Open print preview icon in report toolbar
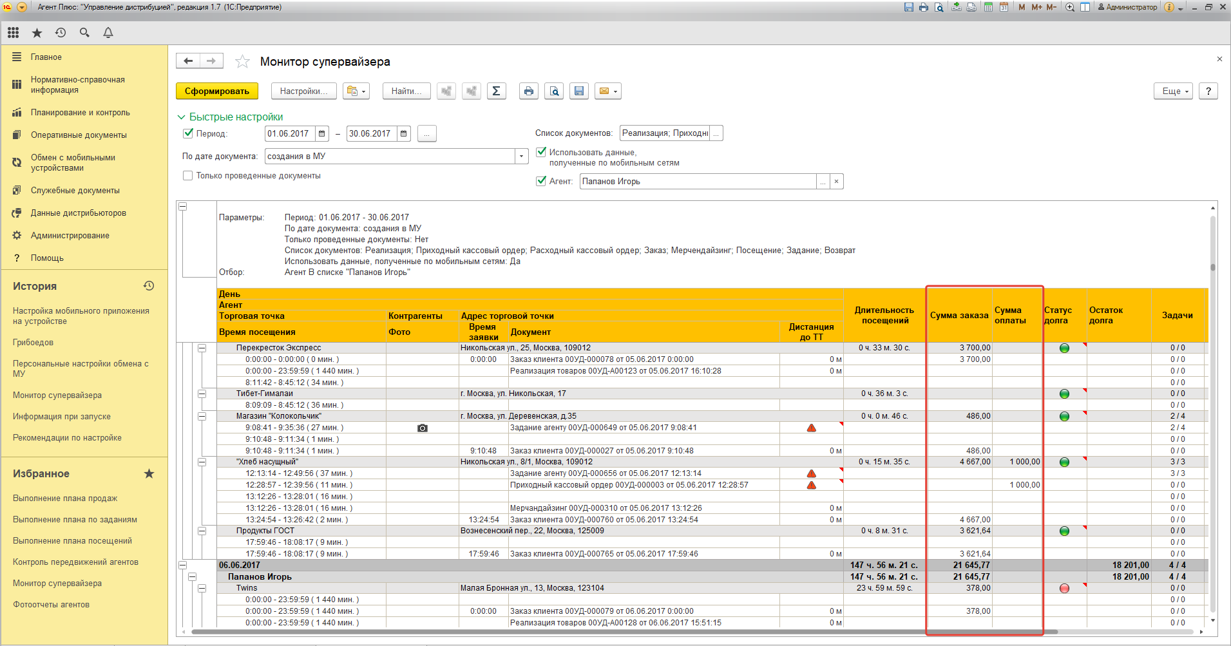The image size is (1231, 646). [x=554, y=91]
